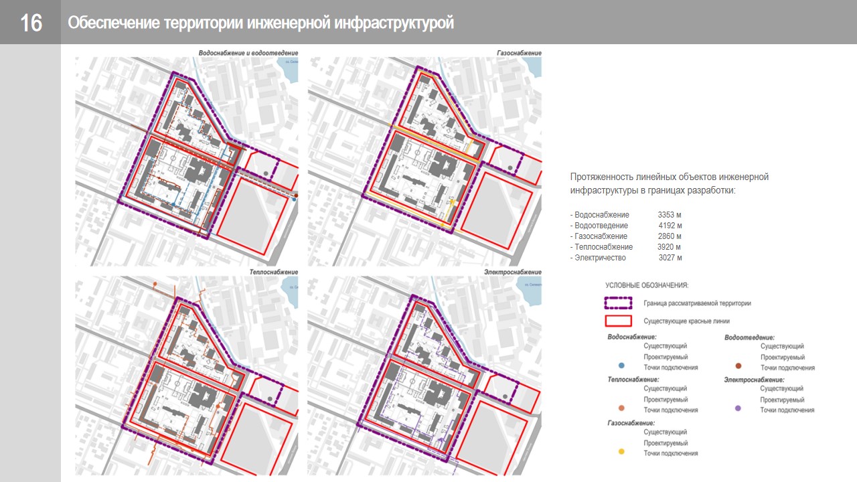
Task: Click the 'Электричество 3027 м' list line
Action: tap(625, 258)
